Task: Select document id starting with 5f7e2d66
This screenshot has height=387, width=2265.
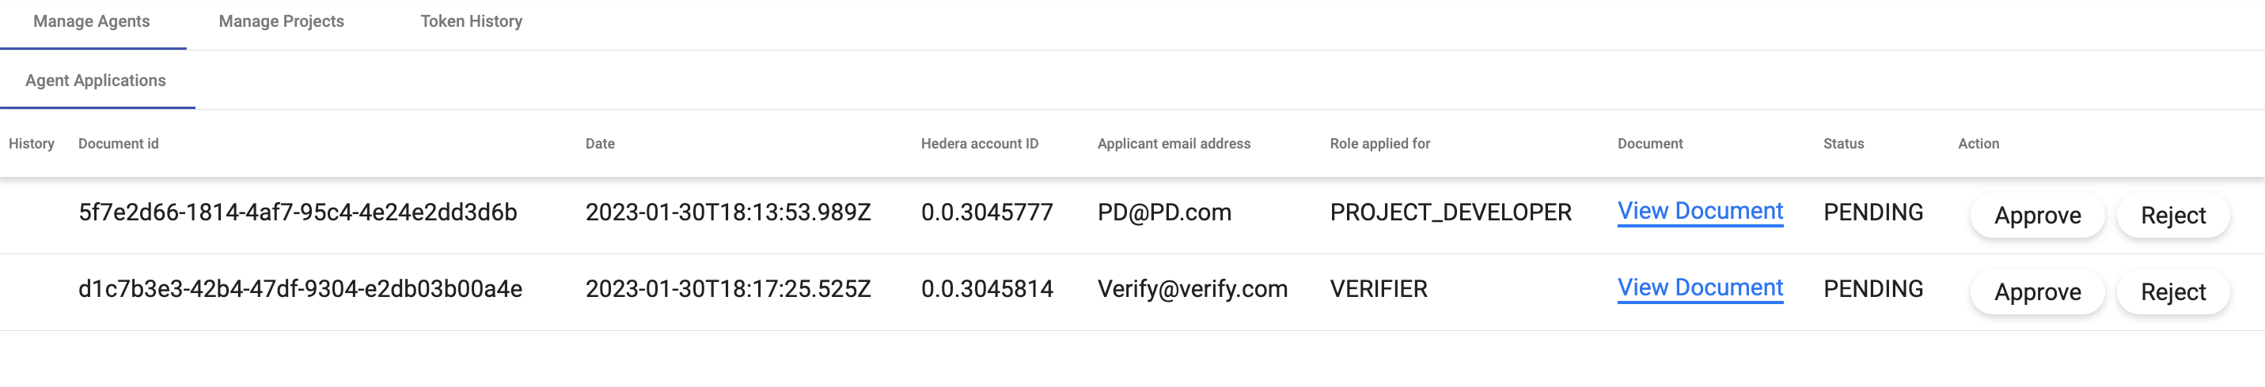Action: click(298, 212)
